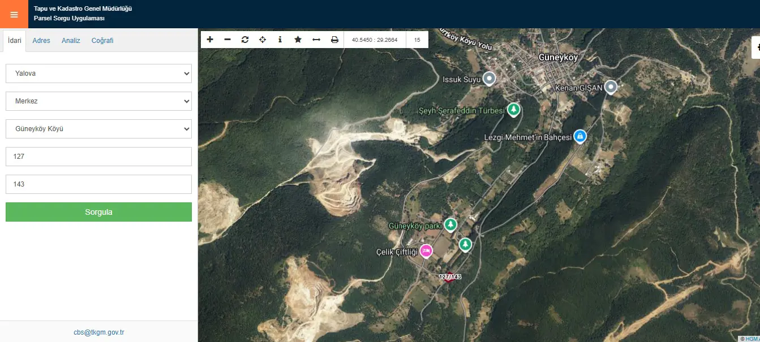Image resolution: width=760 pixels, height=342 pixels.
Task: Click the coordinates readout 40.5450 : 29.2664
Action: pos(375,40)
